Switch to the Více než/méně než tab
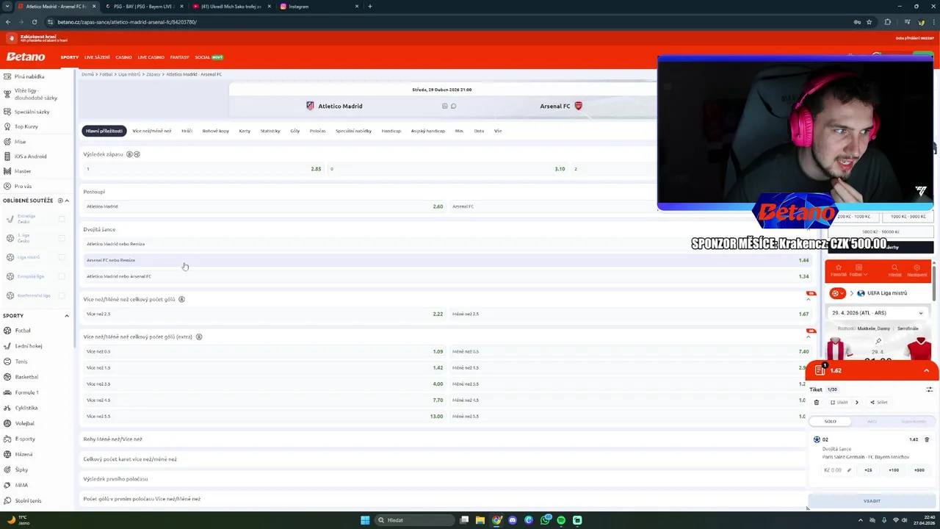 tap(151, 131)
